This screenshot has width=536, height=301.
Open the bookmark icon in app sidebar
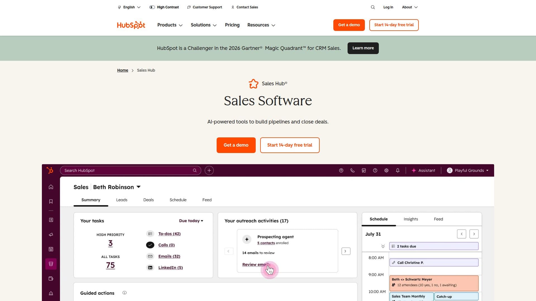(x=51, y=202)
